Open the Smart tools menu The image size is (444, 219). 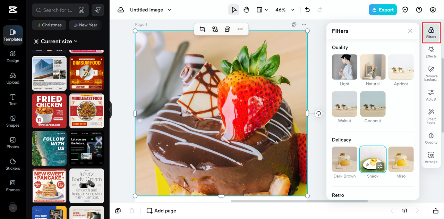(431, 116)
